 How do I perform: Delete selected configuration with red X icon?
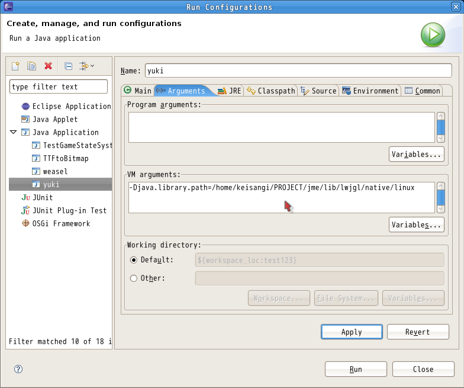48,66
